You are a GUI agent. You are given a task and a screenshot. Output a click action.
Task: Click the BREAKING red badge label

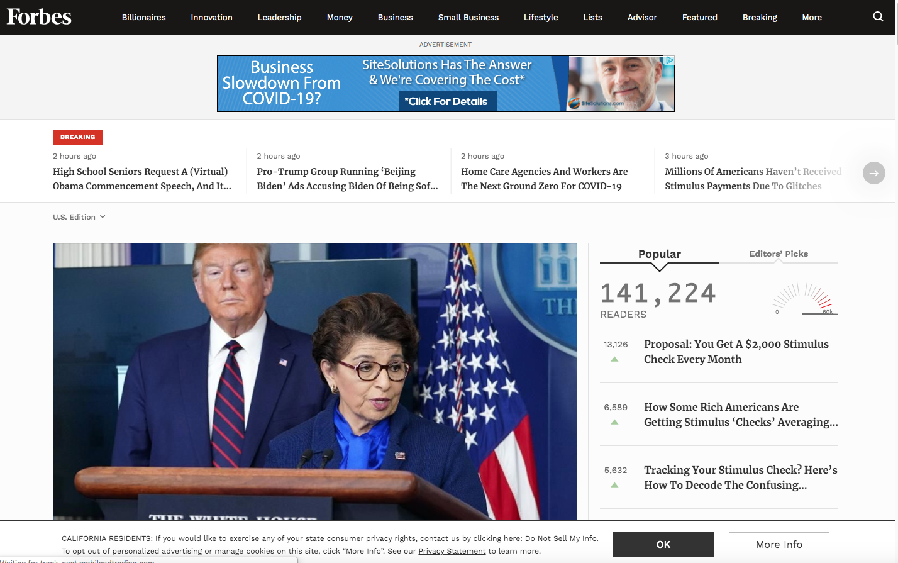(x=78, y=137)
